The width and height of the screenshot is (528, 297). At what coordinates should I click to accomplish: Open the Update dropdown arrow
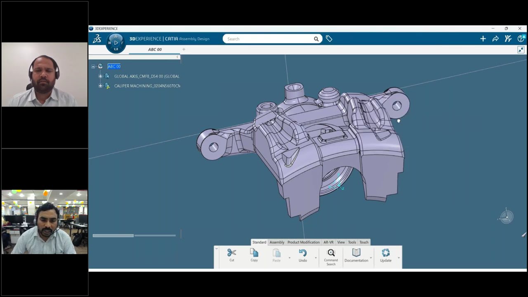pos(398,258)
